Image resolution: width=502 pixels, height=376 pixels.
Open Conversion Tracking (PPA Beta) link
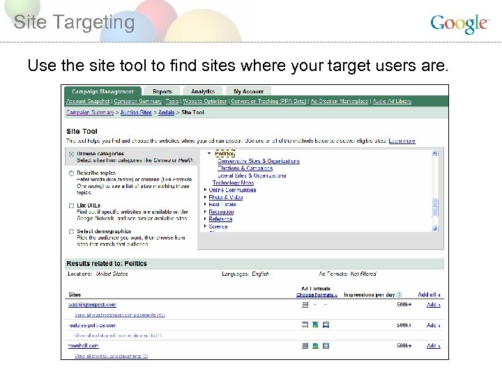point(268,101)
